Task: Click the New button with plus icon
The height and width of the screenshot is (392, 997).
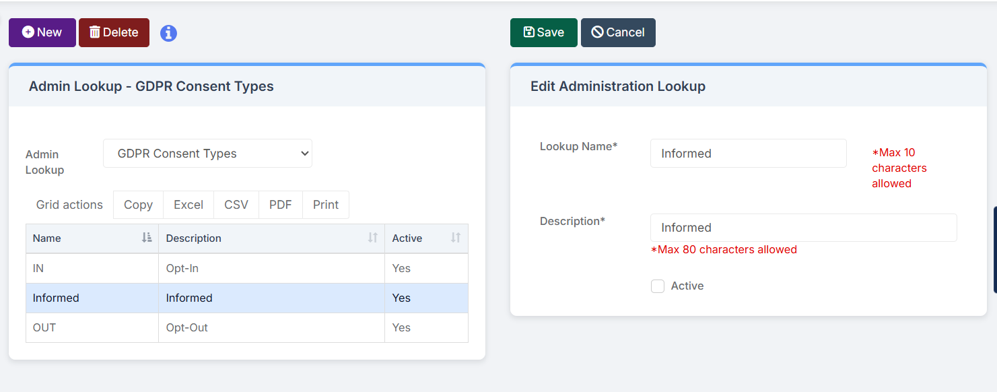Action: (x=42, y=32)
